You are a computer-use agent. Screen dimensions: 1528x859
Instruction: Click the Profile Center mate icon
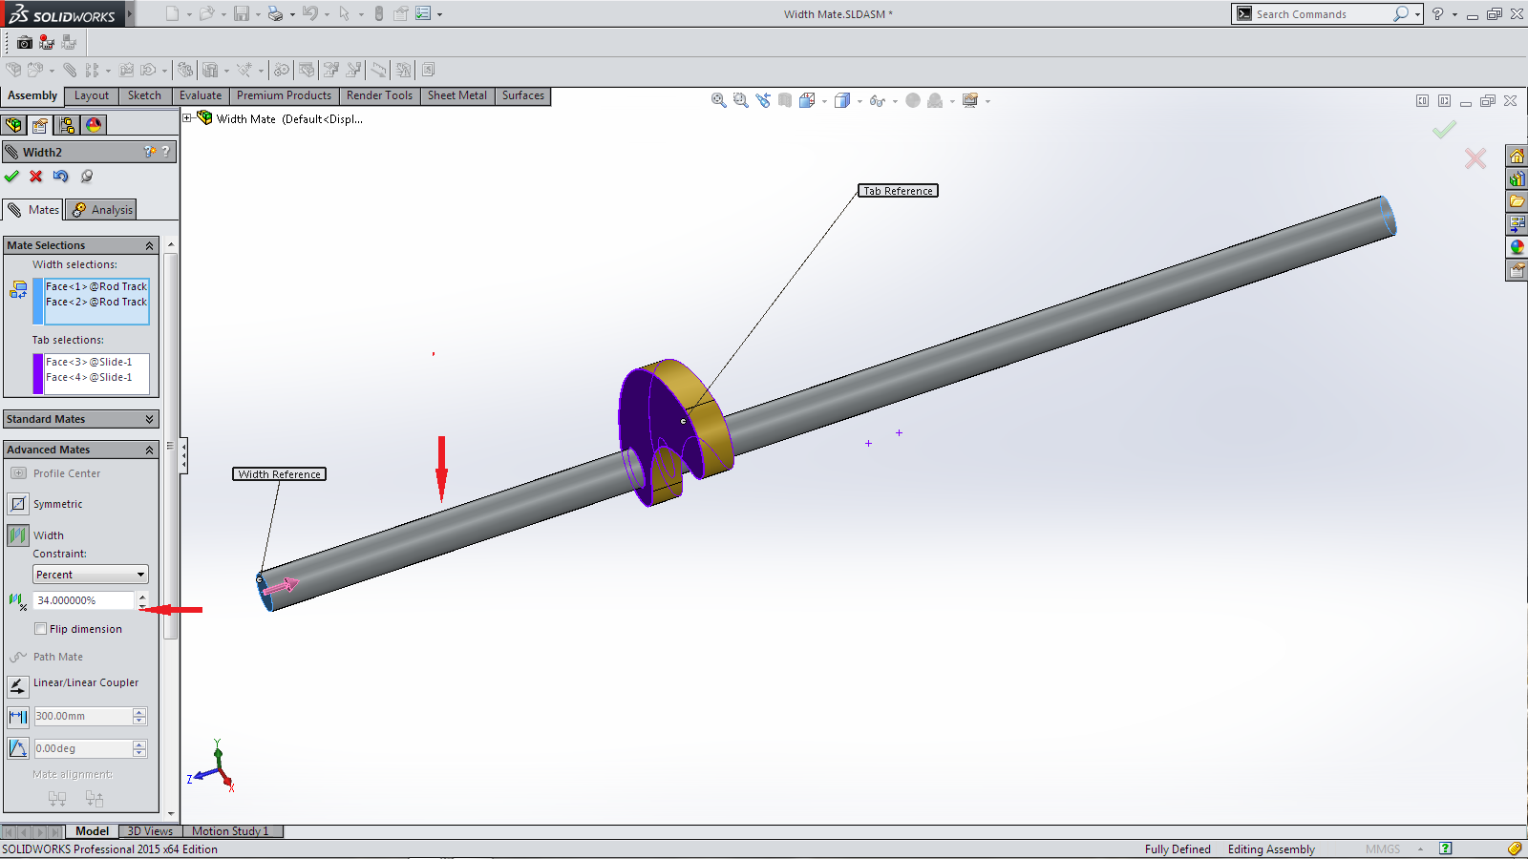coord(18,473)
